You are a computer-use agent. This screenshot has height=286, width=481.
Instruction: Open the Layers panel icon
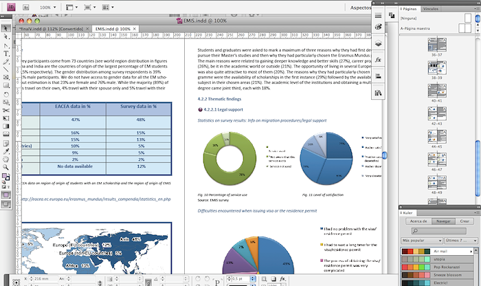click(378, 43)
